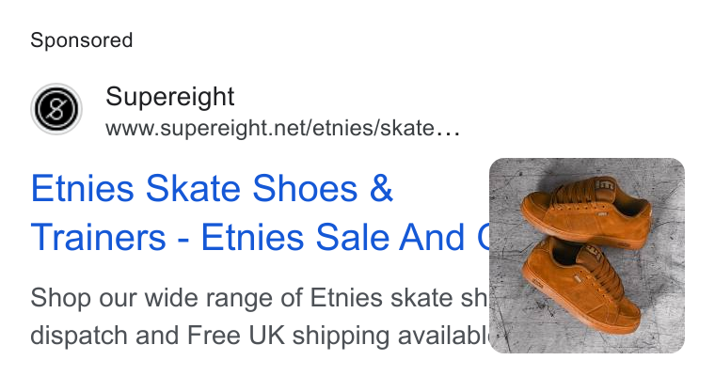Open the Etnies Skate Shoes & headline

212,188
